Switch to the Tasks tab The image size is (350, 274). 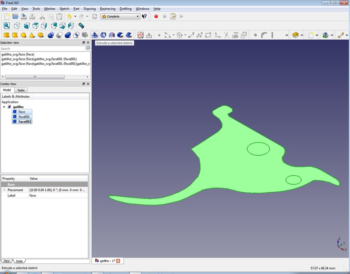21,90
